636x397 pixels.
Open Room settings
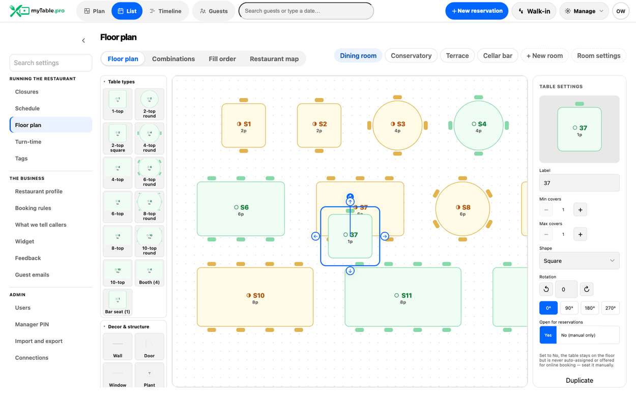pos(598,56)
